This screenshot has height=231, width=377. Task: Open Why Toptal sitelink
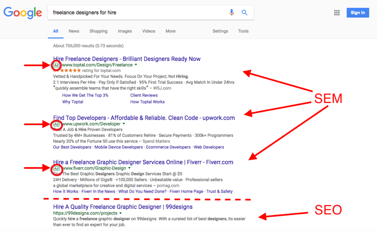[x=73, y=102]
